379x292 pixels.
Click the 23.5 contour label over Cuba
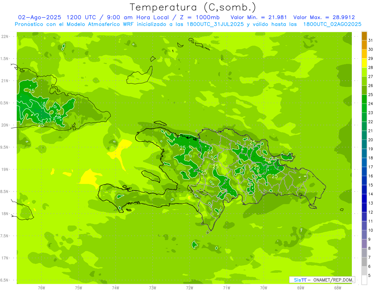click(51, 120)
